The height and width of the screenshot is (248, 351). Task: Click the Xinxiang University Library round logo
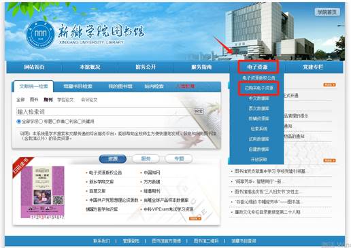click(40, 35)
